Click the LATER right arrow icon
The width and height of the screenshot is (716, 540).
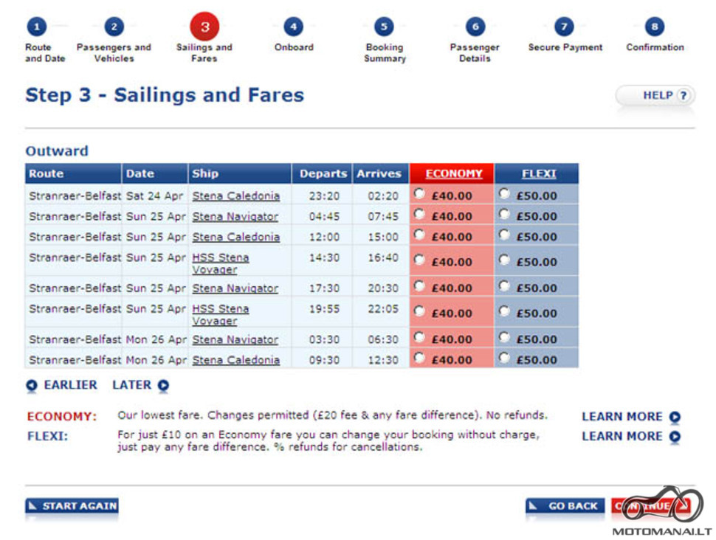coord(163,386)
